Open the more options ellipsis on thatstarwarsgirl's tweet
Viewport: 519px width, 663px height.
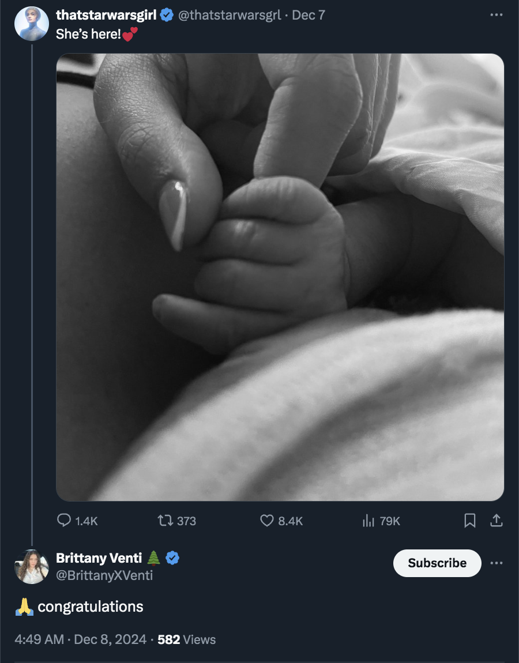(496, 15)
